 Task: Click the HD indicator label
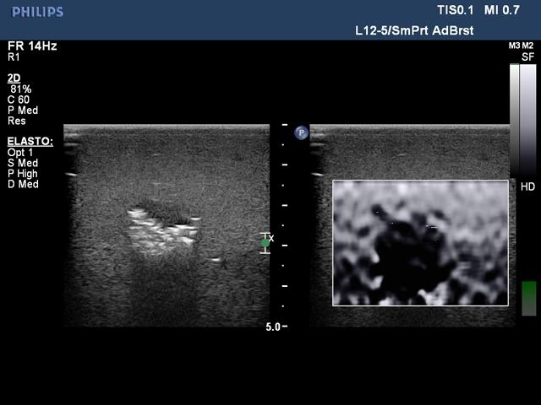point(527,186)
